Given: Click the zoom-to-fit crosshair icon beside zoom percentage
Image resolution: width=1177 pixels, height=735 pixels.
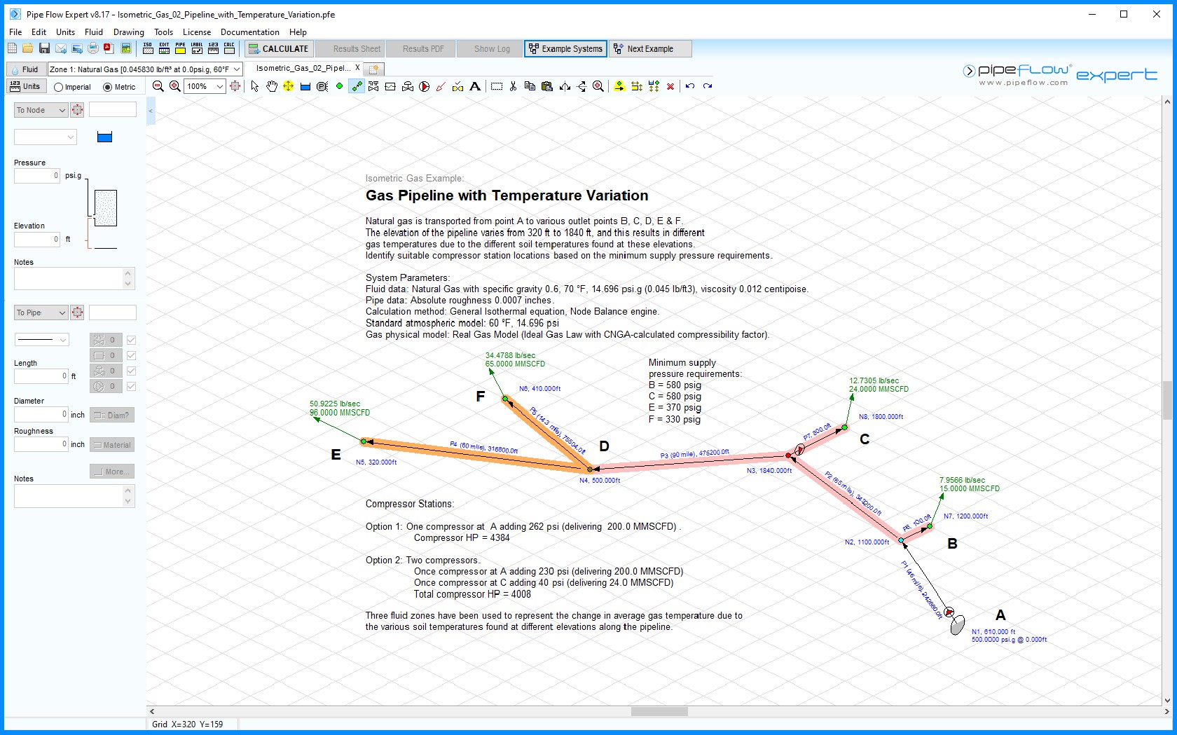Looking at the screenshot, I should pos(235,86).
